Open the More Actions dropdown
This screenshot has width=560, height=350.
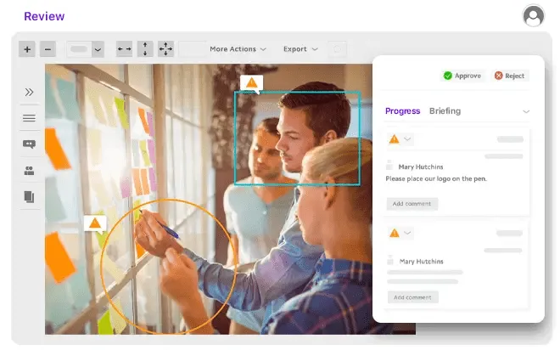(238, 49)
